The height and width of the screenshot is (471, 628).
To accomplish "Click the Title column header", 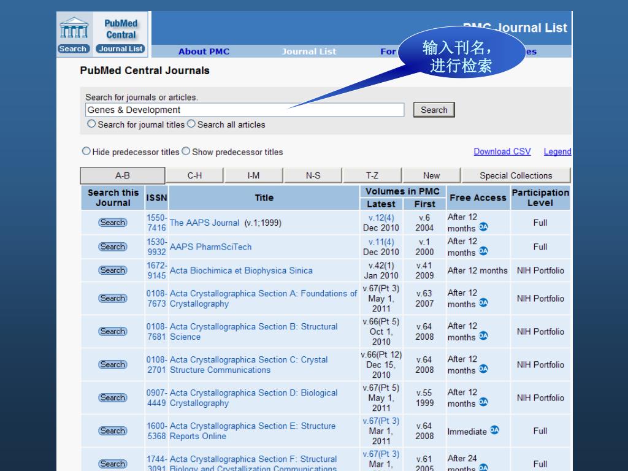I will pos(264,198).
